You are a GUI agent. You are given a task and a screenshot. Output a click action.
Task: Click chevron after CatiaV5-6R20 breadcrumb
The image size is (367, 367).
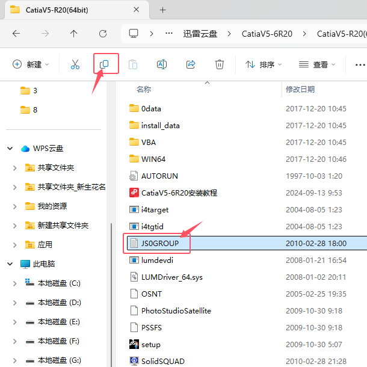(304, 34)
